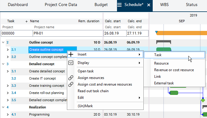Open the WBS tab

164,5
